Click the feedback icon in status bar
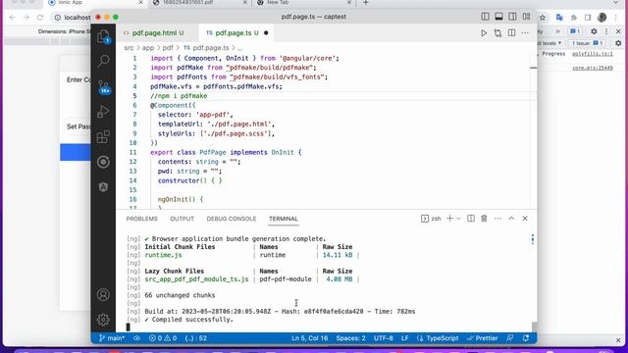Screen dimensions: 628x353 click(x=510, y=338)
